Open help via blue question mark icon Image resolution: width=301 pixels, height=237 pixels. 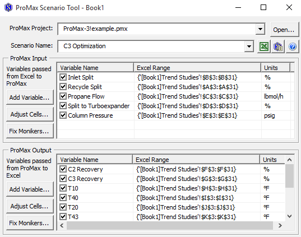click(x=293, y=47)
